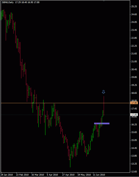The height and width of the screenshot is (177, 139).
Task: Click the 15.05 price scale value
Action: 134,140
